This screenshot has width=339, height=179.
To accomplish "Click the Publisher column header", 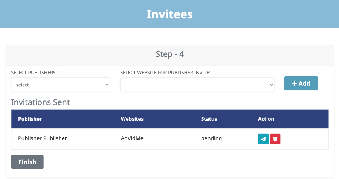I will click(30, 119).
